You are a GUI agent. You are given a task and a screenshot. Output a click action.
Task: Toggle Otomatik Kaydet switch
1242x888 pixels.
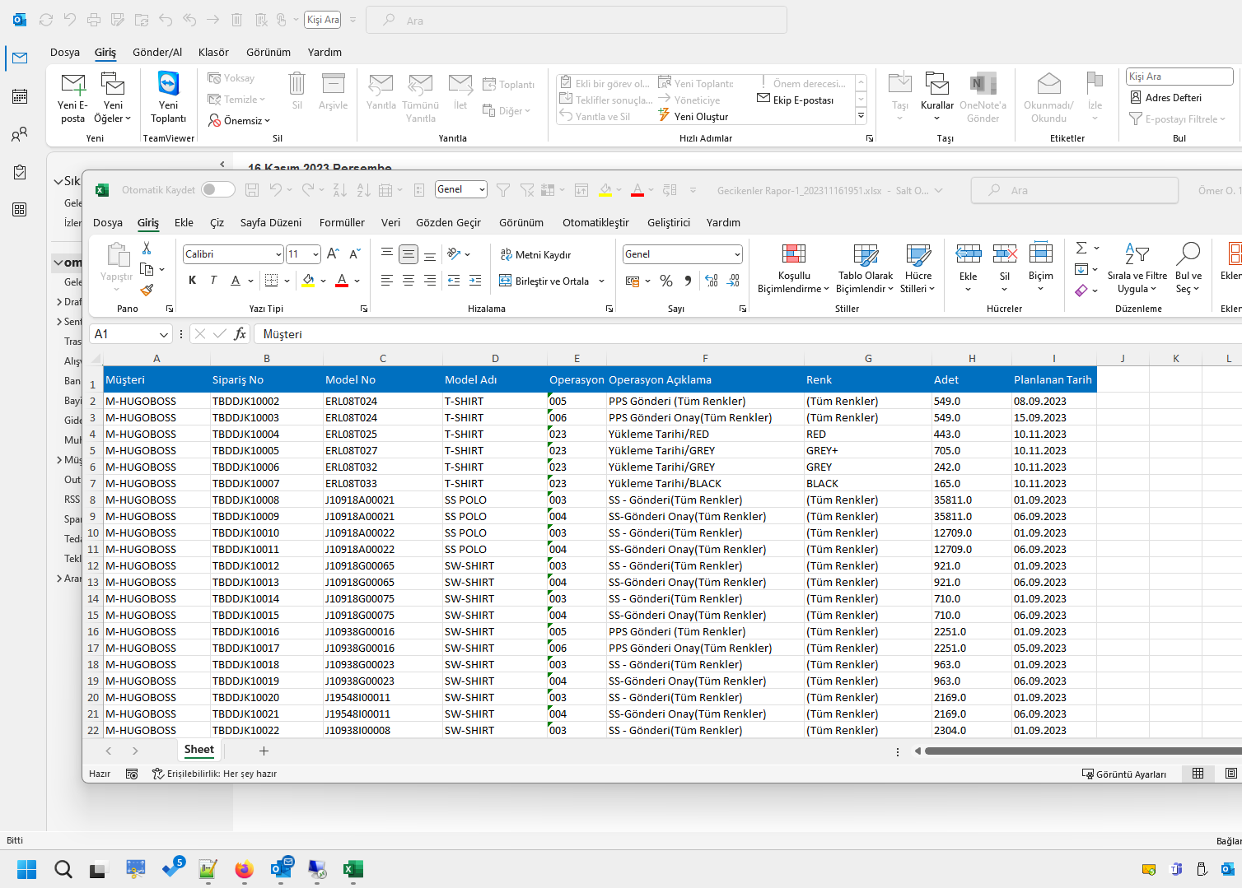coord(218,190)
